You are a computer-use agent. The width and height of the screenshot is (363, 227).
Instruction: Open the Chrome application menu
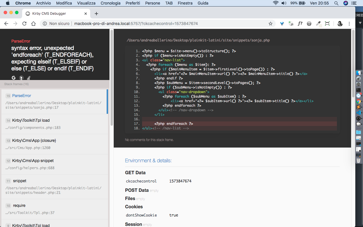(23, 3)
